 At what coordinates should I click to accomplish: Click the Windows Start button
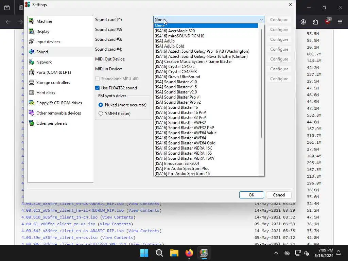pyautogui.click(x=144, y=253)
